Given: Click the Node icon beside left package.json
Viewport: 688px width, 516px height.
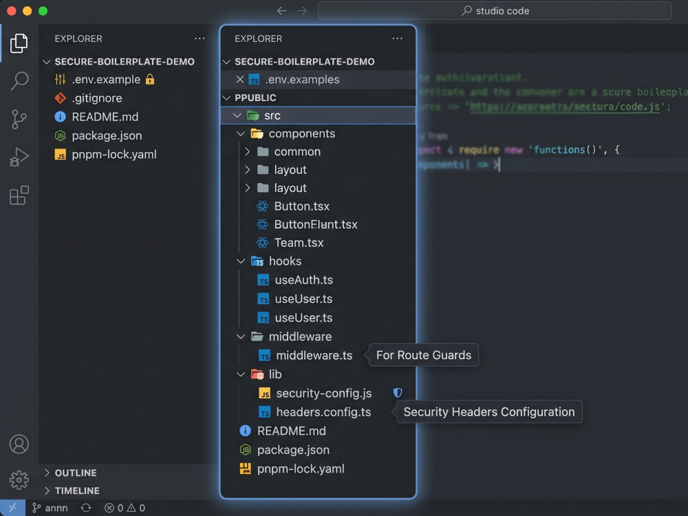Looking at the screenshot, I should [60, 136].
